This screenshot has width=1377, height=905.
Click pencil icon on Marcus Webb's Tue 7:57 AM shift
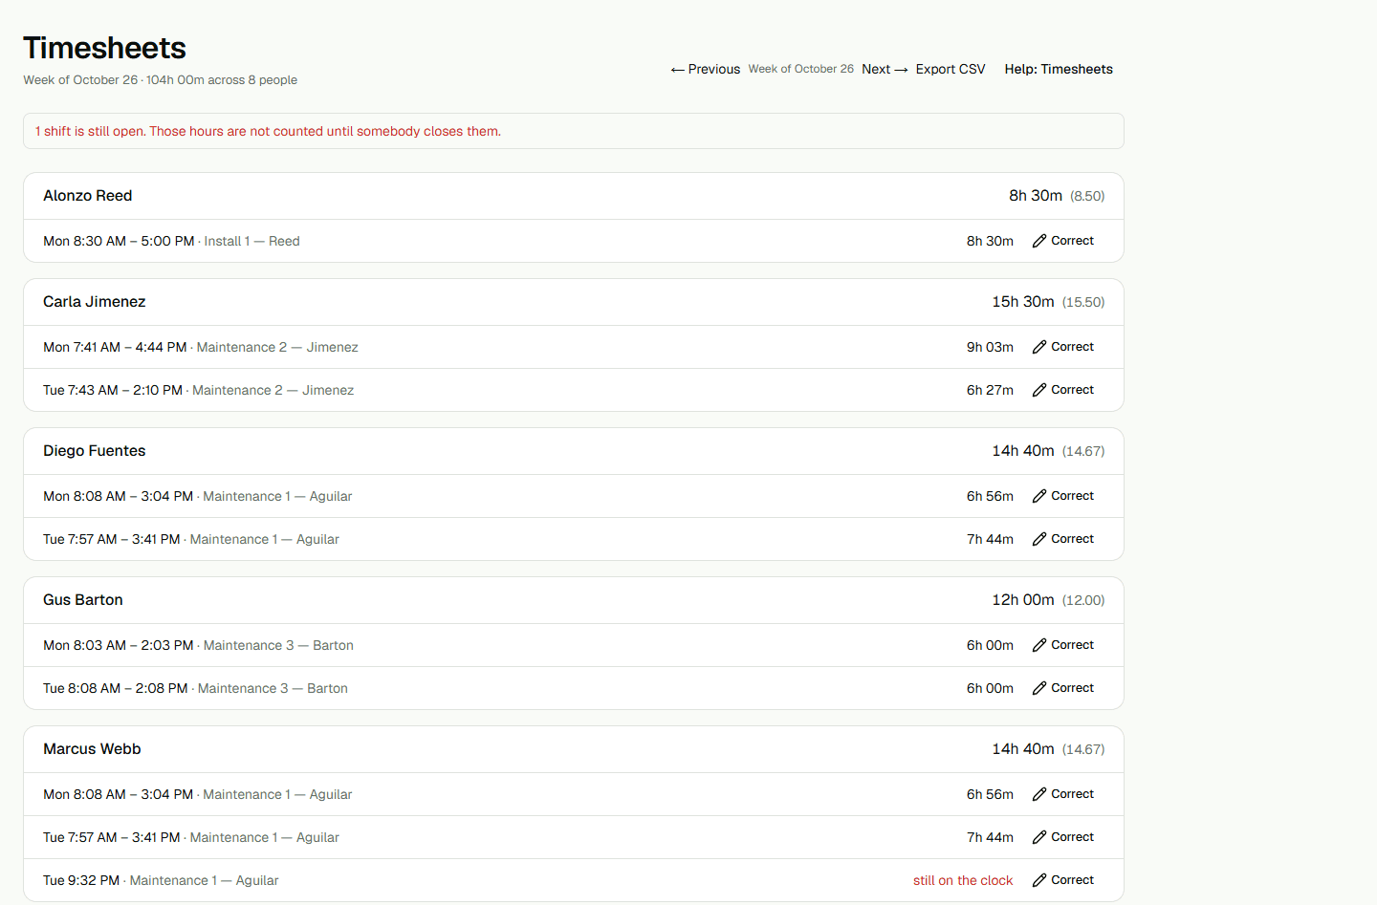(1039, 837)
